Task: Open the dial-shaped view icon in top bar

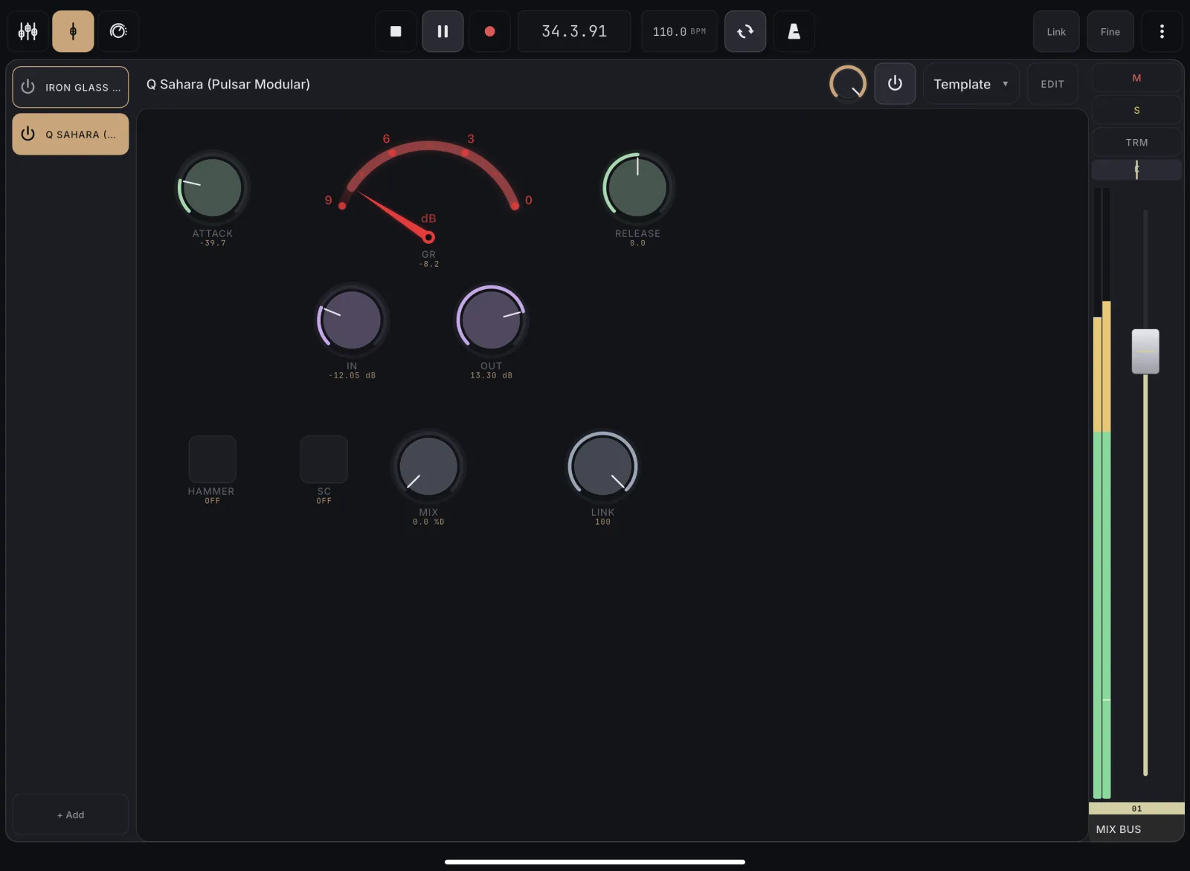Action: (x=118, y=31)
